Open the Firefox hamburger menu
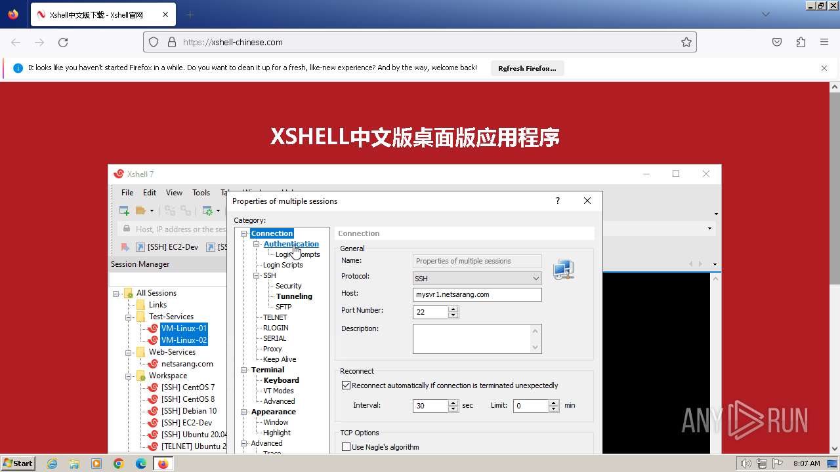Screen dimensions: 840x472 824,42
